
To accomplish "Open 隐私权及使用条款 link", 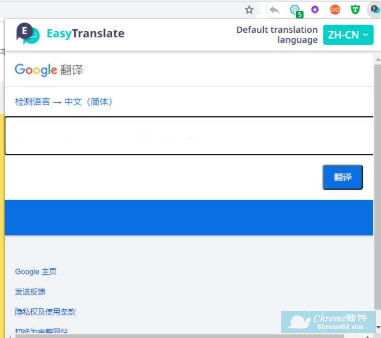I will [45, 312].
